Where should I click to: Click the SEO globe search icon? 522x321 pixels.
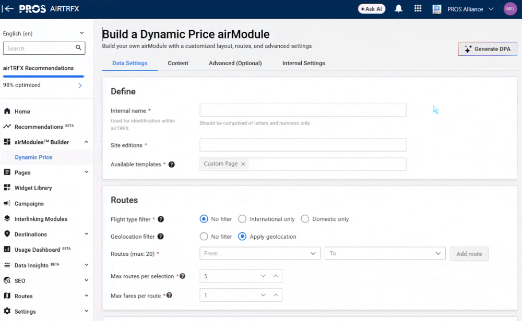(7, 280)
